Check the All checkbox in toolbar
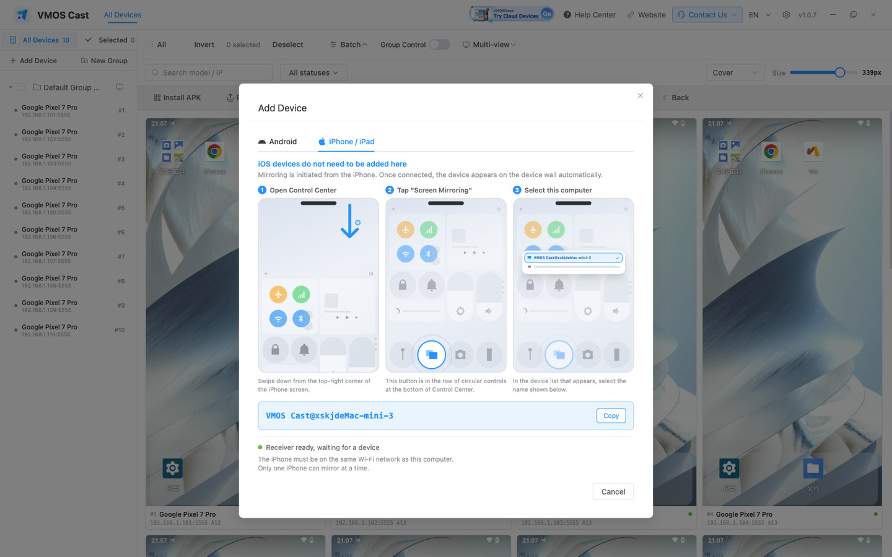 (x=149, y=45)
